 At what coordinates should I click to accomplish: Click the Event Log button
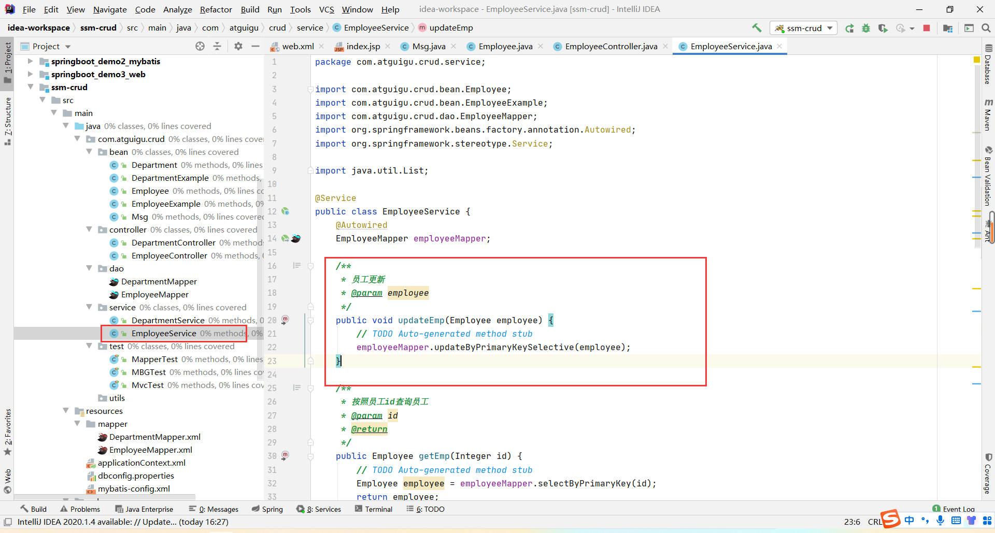click(954, 509)
